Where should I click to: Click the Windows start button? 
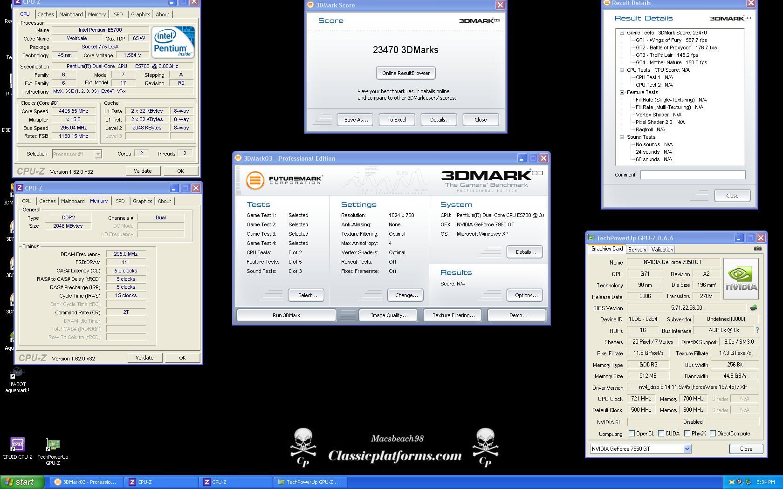22,482
